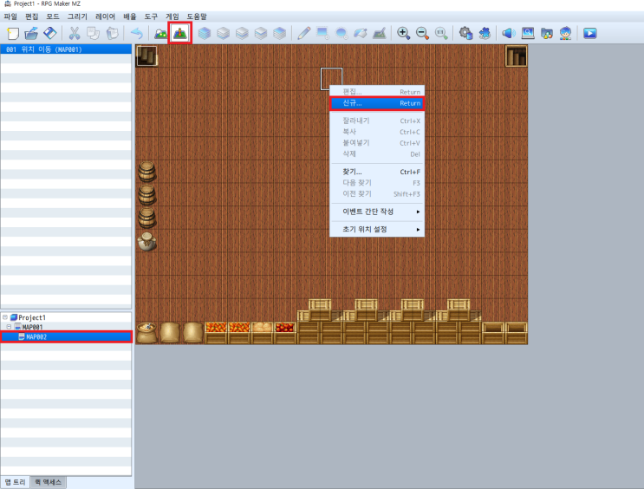644x489 pixels.
Task: Undo the last action with the arrow icon
Action: point(136,33)
